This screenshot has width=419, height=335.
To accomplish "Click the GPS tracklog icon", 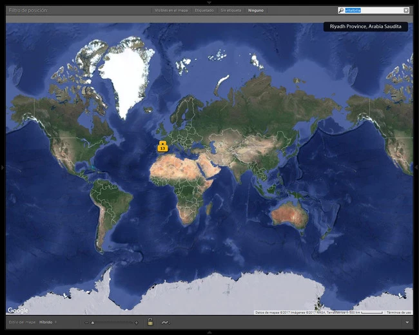I will (x=165, y=322).
